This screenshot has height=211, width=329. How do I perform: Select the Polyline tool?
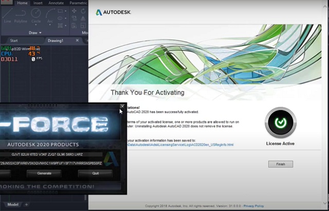21,15
